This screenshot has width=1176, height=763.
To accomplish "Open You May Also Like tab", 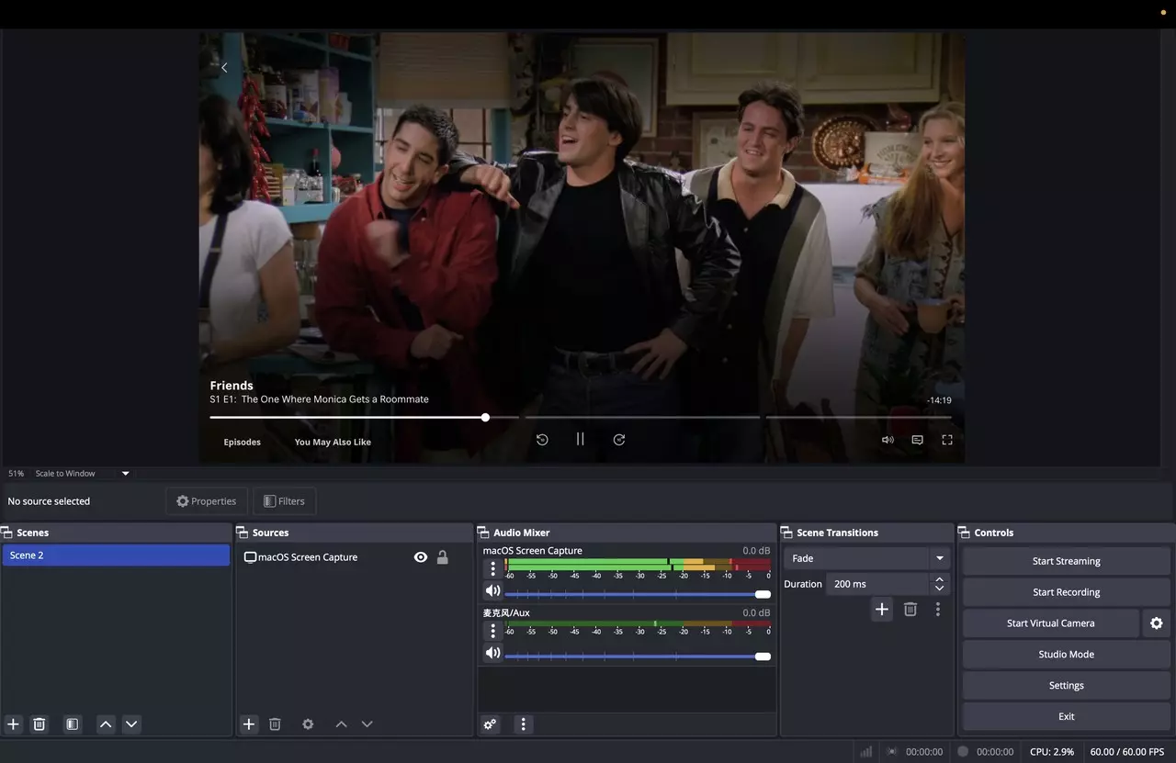I will pyautogui.click(x=333, y=442).
